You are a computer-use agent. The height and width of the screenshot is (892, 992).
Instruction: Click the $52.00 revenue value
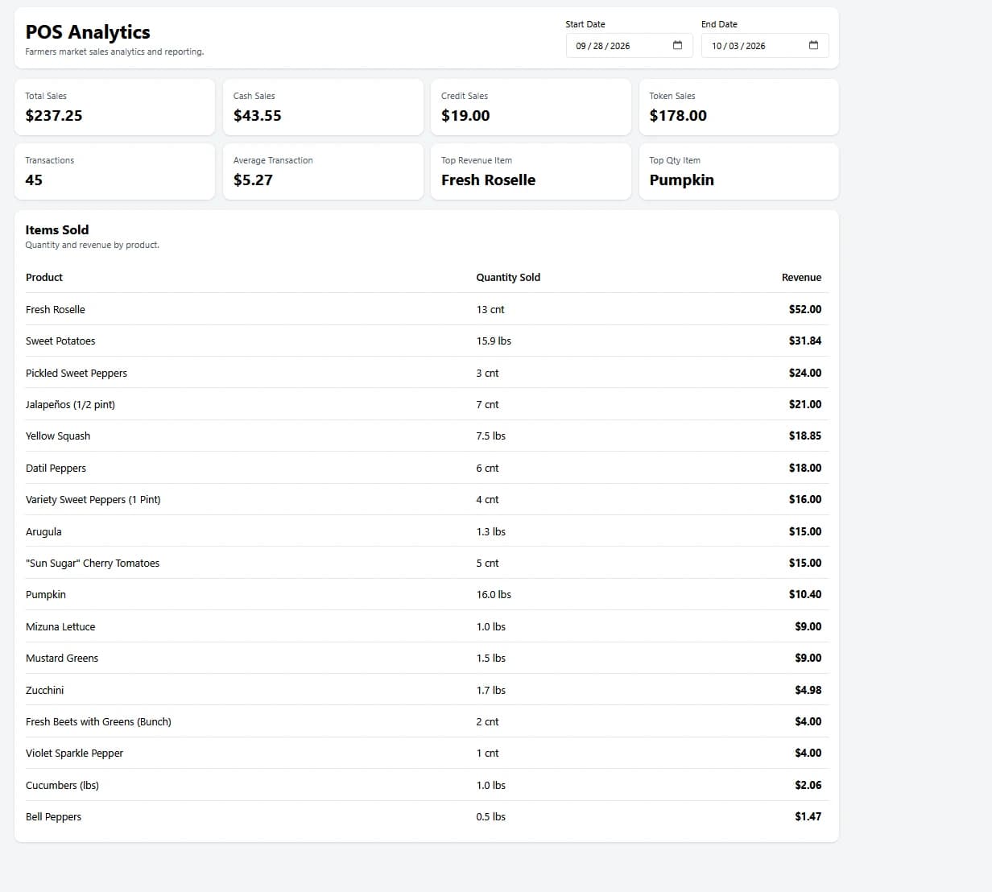[805, 309]
